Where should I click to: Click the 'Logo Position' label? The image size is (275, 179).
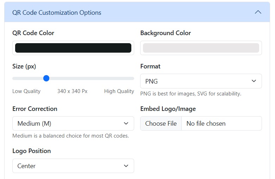point(32,151)
